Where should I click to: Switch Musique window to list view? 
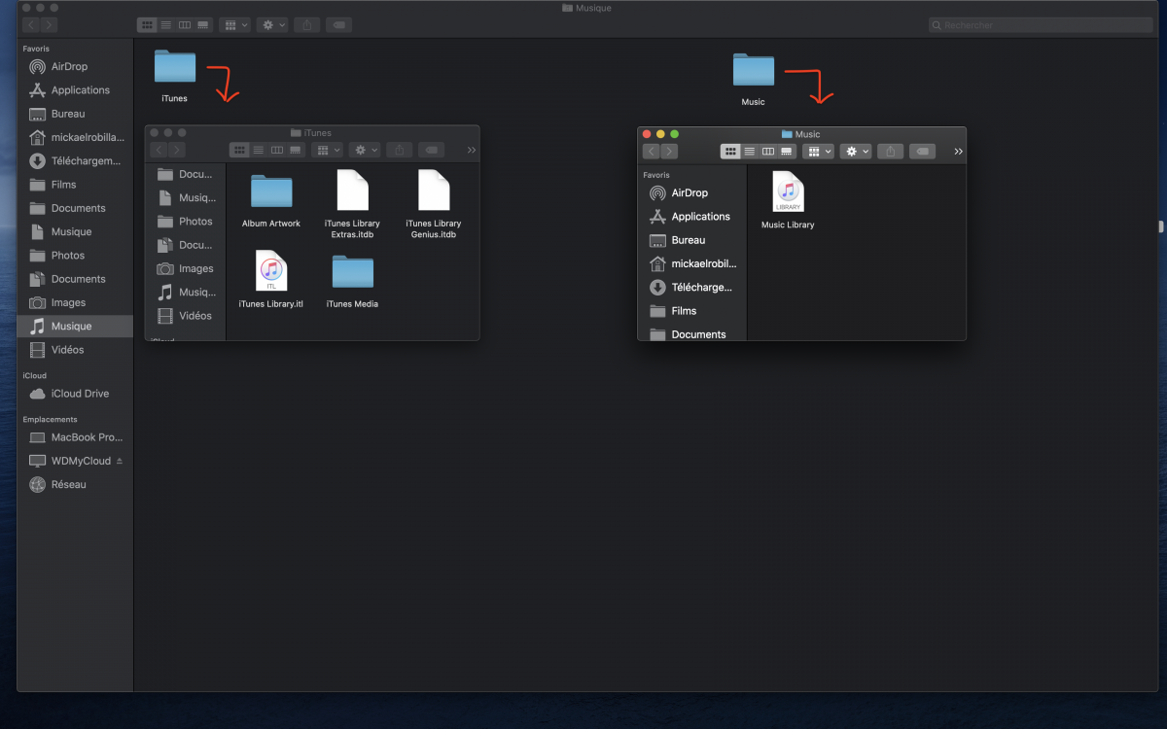[x=165, y=24]
